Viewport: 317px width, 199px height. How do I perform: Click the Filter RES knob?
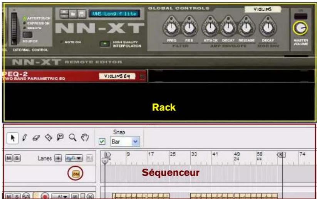pyautogui.click(x=189, y=28)
